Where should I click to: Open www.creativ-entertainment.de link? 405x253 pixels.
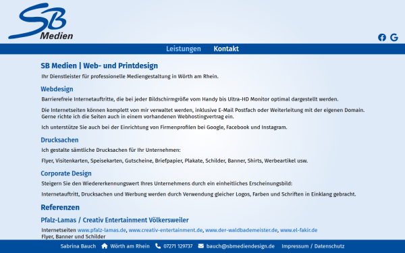click(x=165, y=230)
